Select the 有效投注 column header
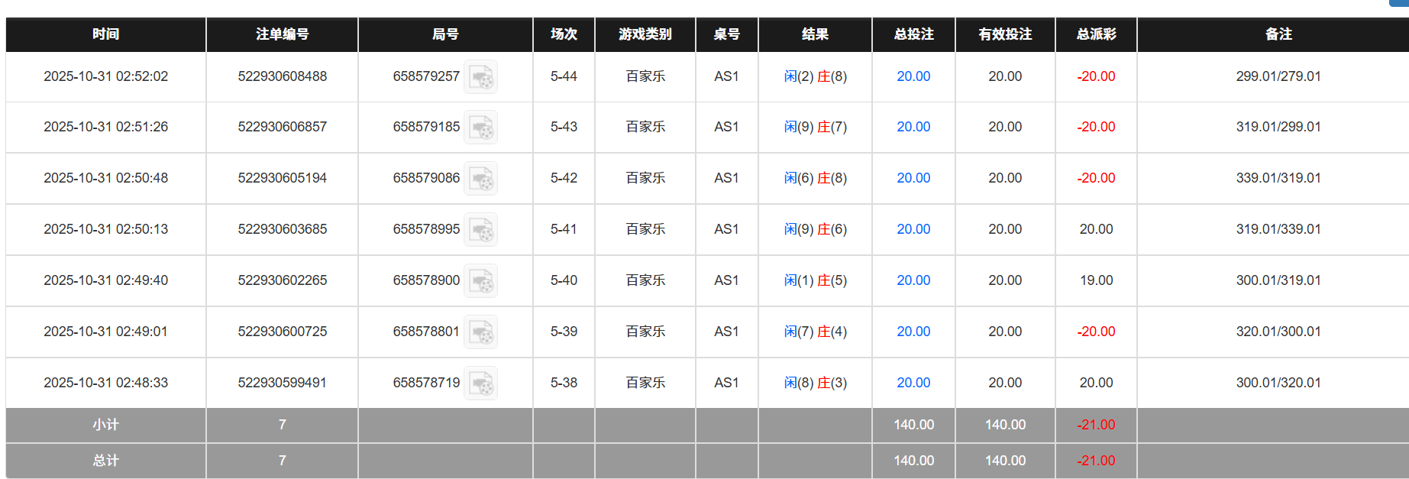 coord(1005,34)
